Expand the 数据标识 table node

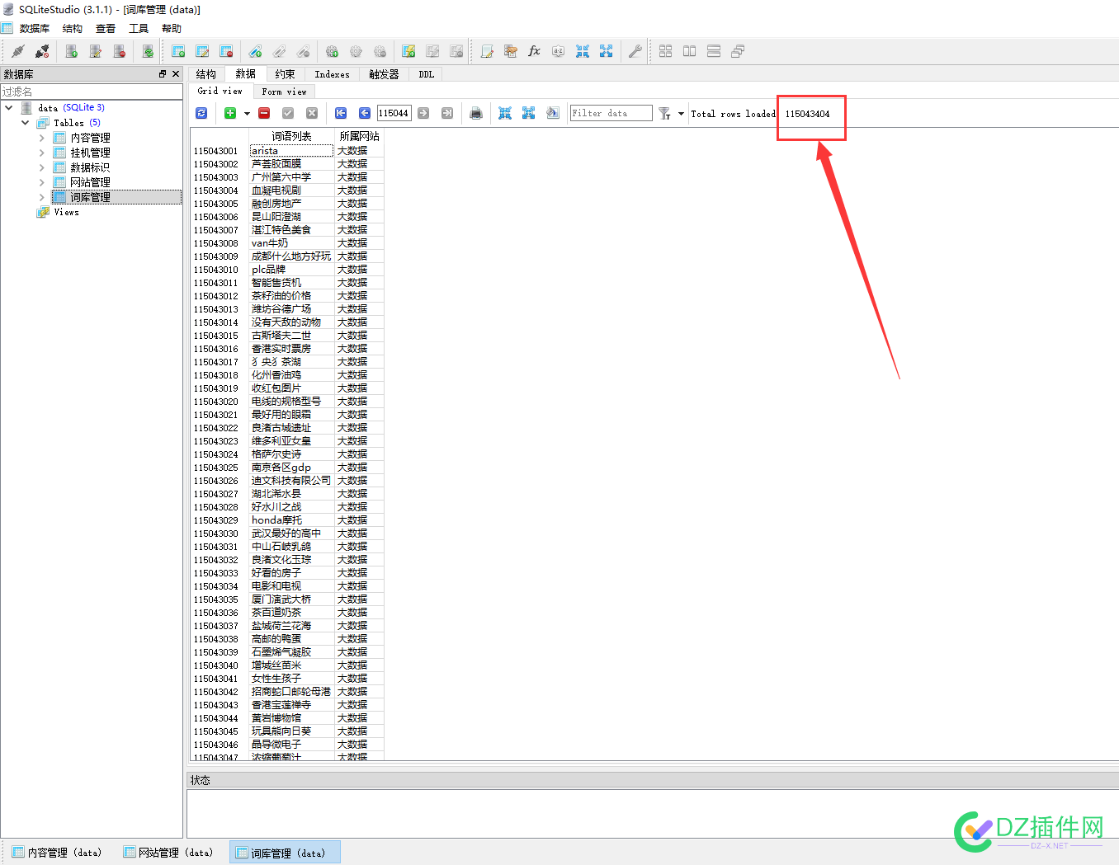tap(42, 167)
